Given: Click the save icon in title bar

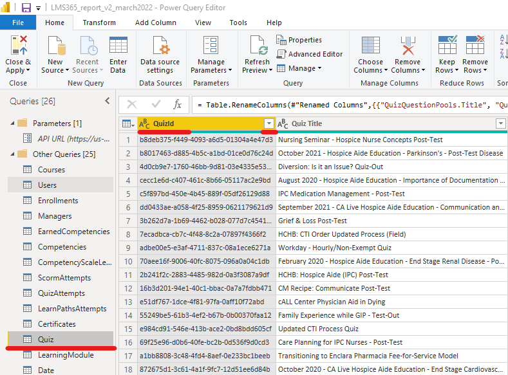Looking at the screenshot, I should tap(26, 8).
